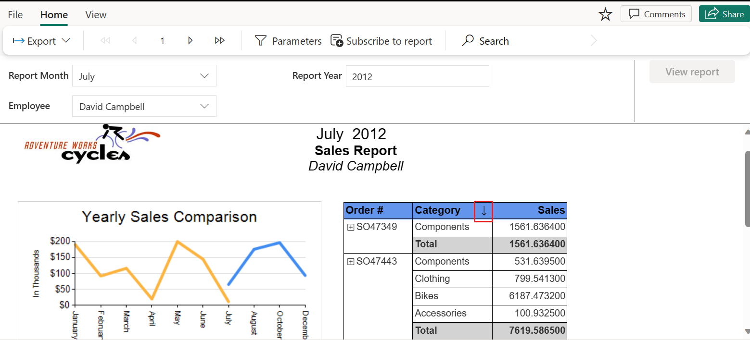The height and width of the screenshot is (340, 750).
Task: Click the Report Year input field
Action: (x=418, y=76)
